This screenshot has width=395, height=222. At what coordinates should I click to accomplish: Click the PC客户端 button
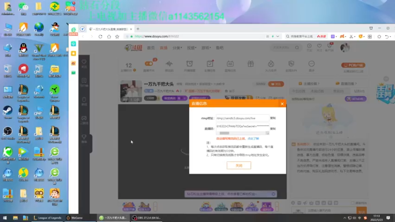point(353,65)
